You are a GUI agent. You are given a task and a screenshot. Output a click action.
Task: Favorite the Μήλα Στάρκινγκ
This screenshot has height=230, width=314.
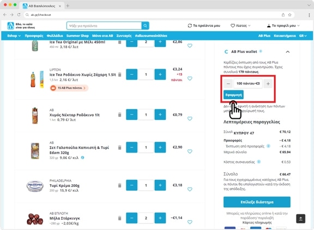pyautogui.click(x=190, y=222)
